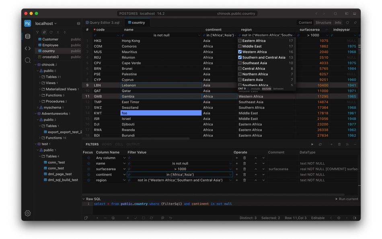Open the OUTPUT panel tab
This screenshot has width=382, height=239.
(x=133, y=144)
